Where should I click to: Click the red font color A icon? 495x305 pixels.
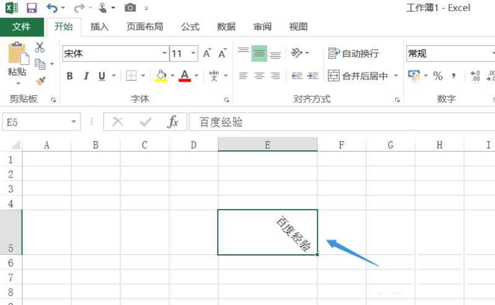[x=184, y=75]
